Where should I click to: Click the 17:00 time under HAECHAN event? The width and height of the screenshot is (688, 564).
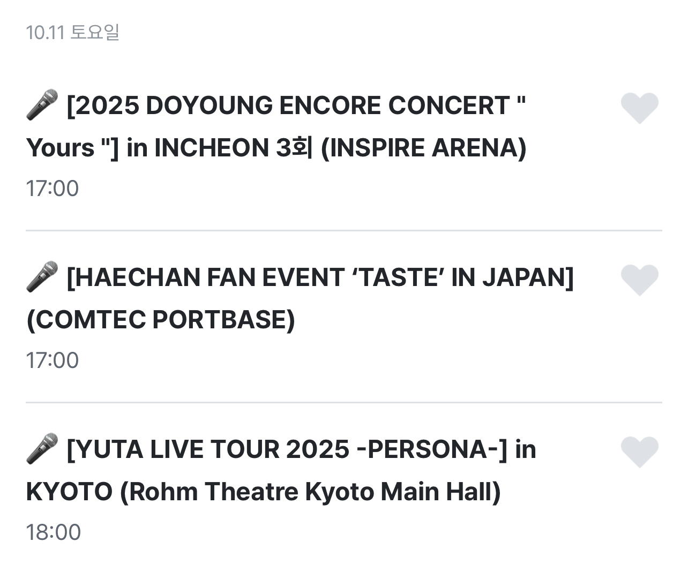53,360
